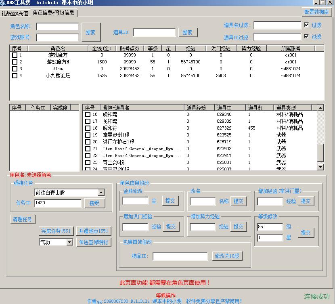Viewport: 335px width, 304px height.
Task: Click the 搜索 button next to 道具ID
Action: coord(188,32)
